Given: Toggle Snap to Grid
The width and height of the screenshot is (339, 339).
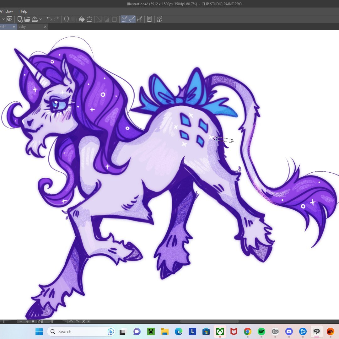Looking at the screenshot, I should pos(140,19).
